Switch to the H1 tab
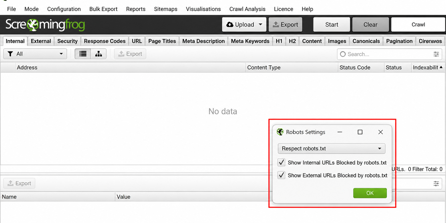The height and width of the screenshot is (223, 446). pos(279,41)
